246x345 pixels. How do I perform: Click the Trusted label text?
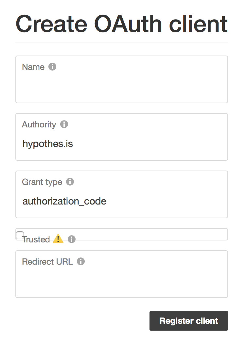36,239
